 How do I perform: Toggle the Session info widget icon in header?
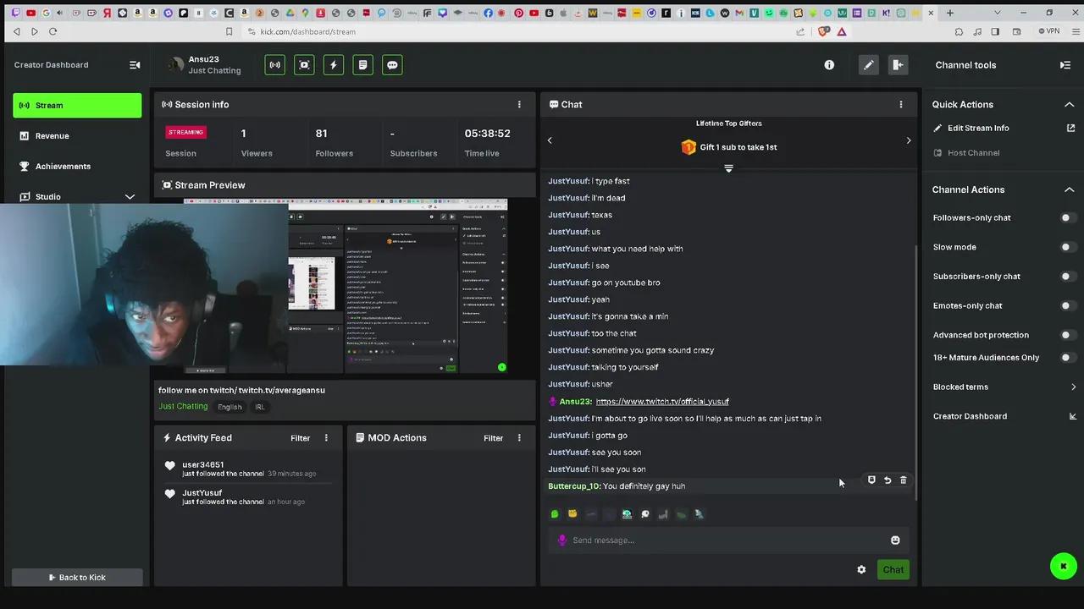coord(275,65)
